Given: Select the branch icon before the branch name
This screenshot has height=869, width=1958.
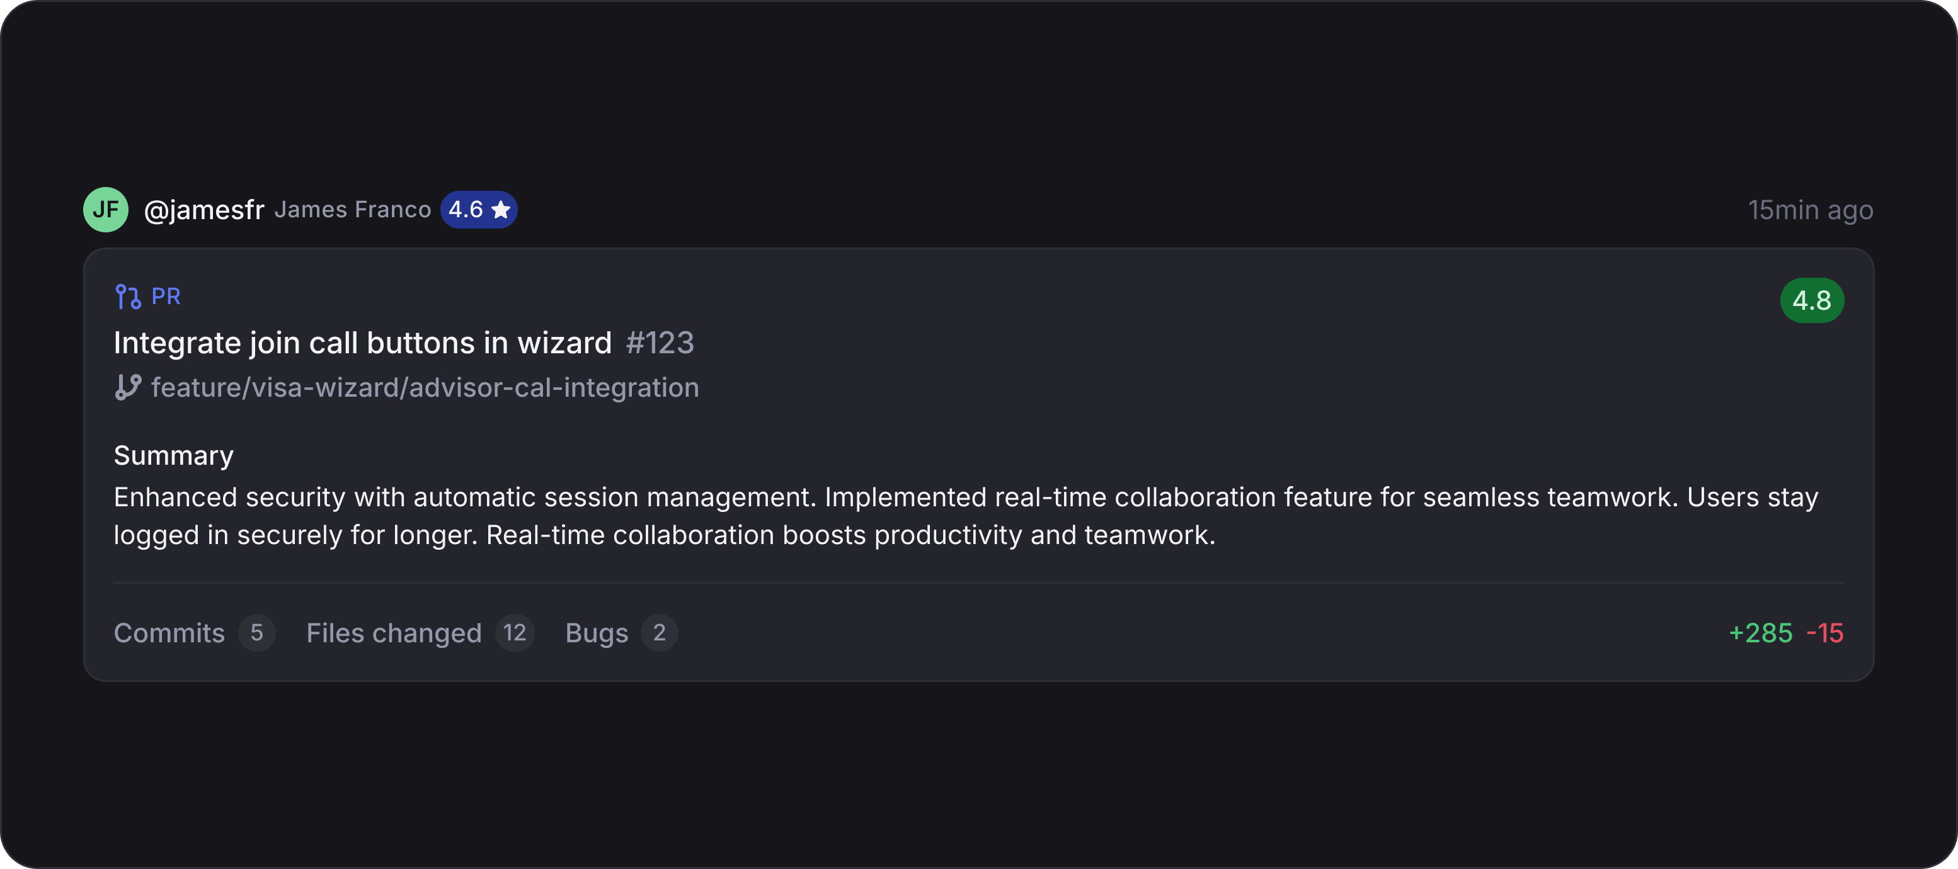Looking at the screenshot, I should 128,387.
